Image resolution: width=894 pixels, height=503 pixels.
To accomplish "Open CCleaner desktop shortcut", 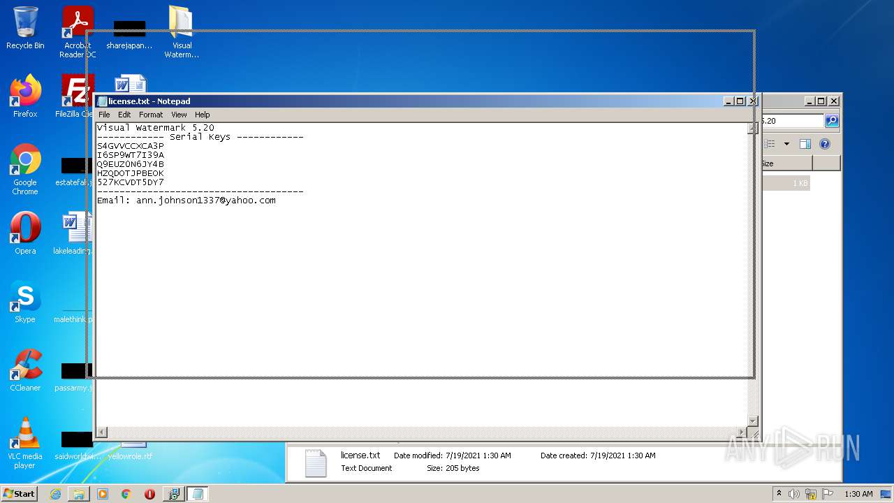I will point(25,370).
